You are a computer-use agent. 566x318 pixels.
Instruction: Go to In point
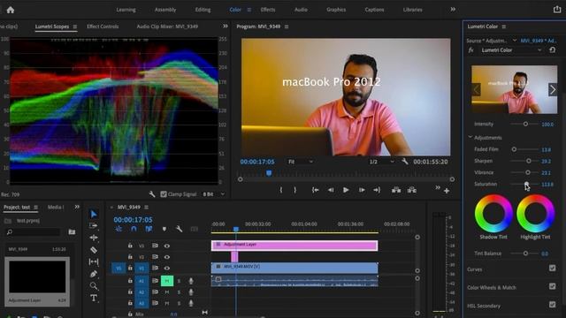tap(315, 190)
